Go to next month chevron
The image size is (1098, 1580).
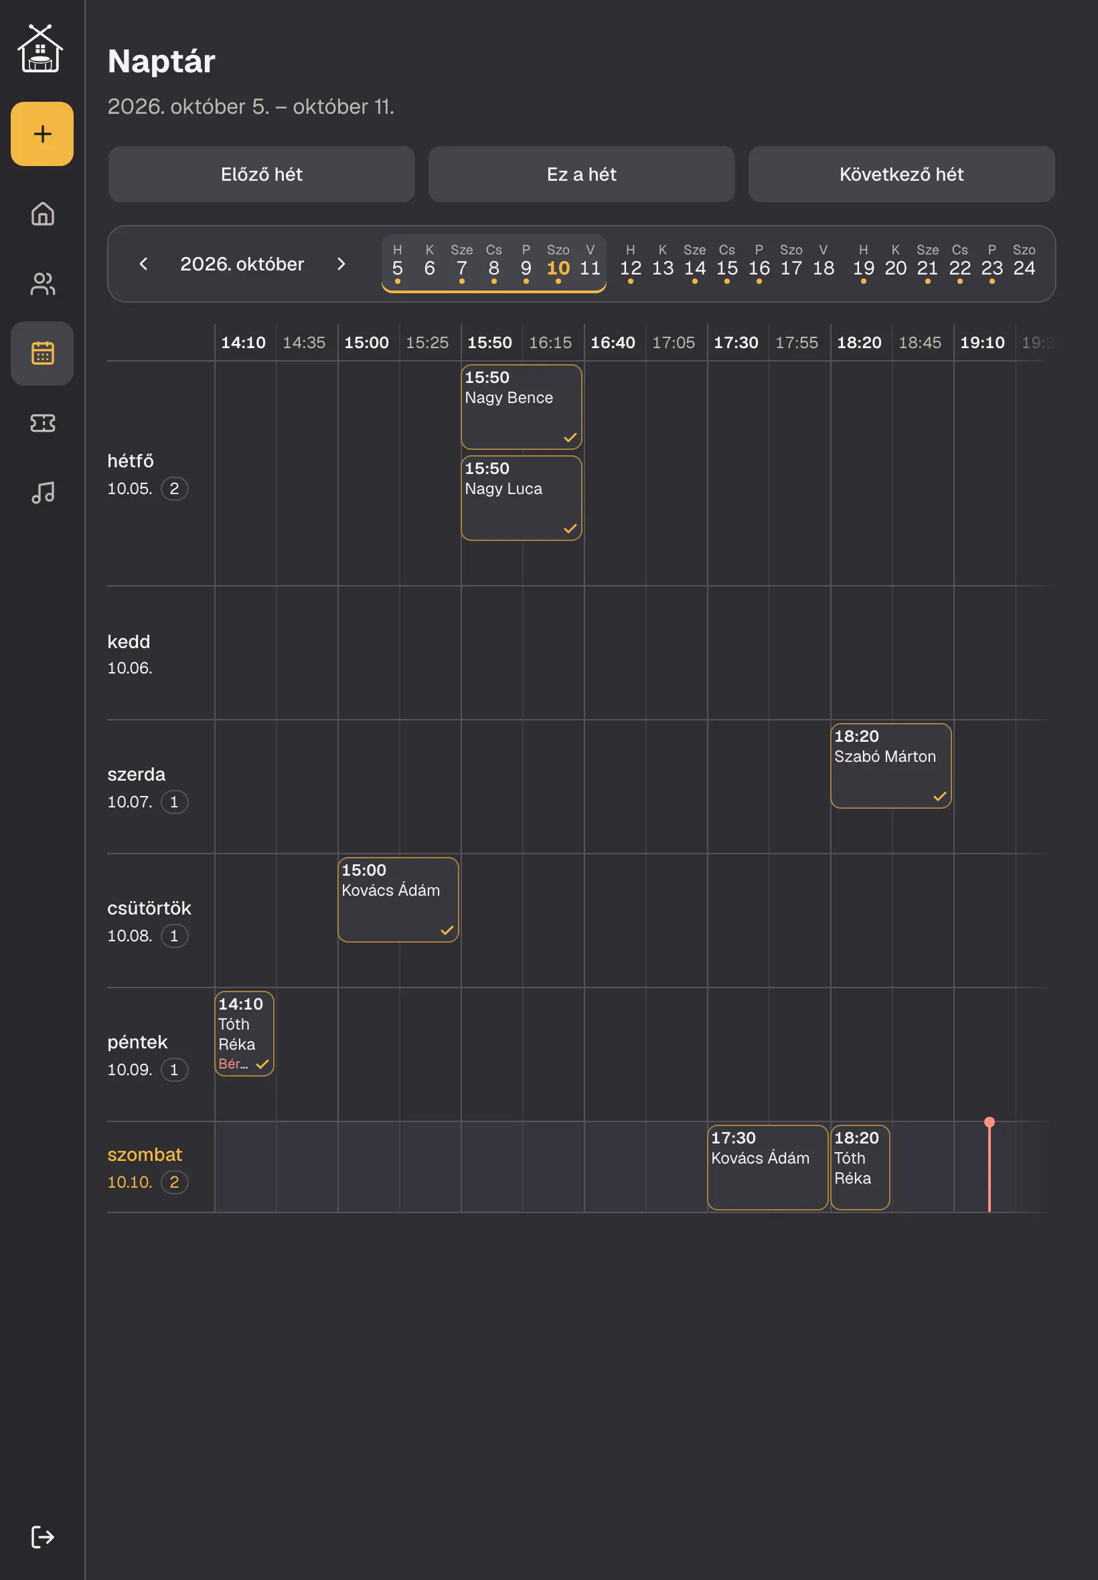(x=341, y=264)
